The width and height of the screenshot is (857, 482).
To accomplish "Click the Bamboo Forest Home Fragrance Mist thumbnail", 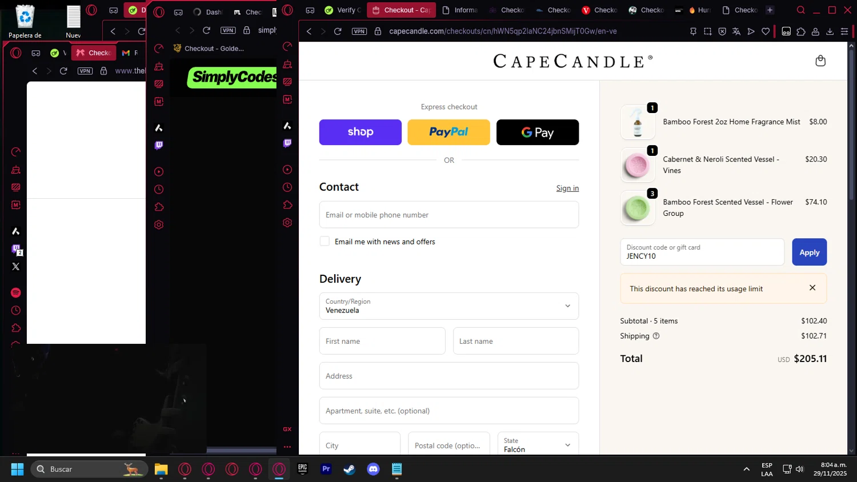I will pyautogui.click(x=638, y=122).
